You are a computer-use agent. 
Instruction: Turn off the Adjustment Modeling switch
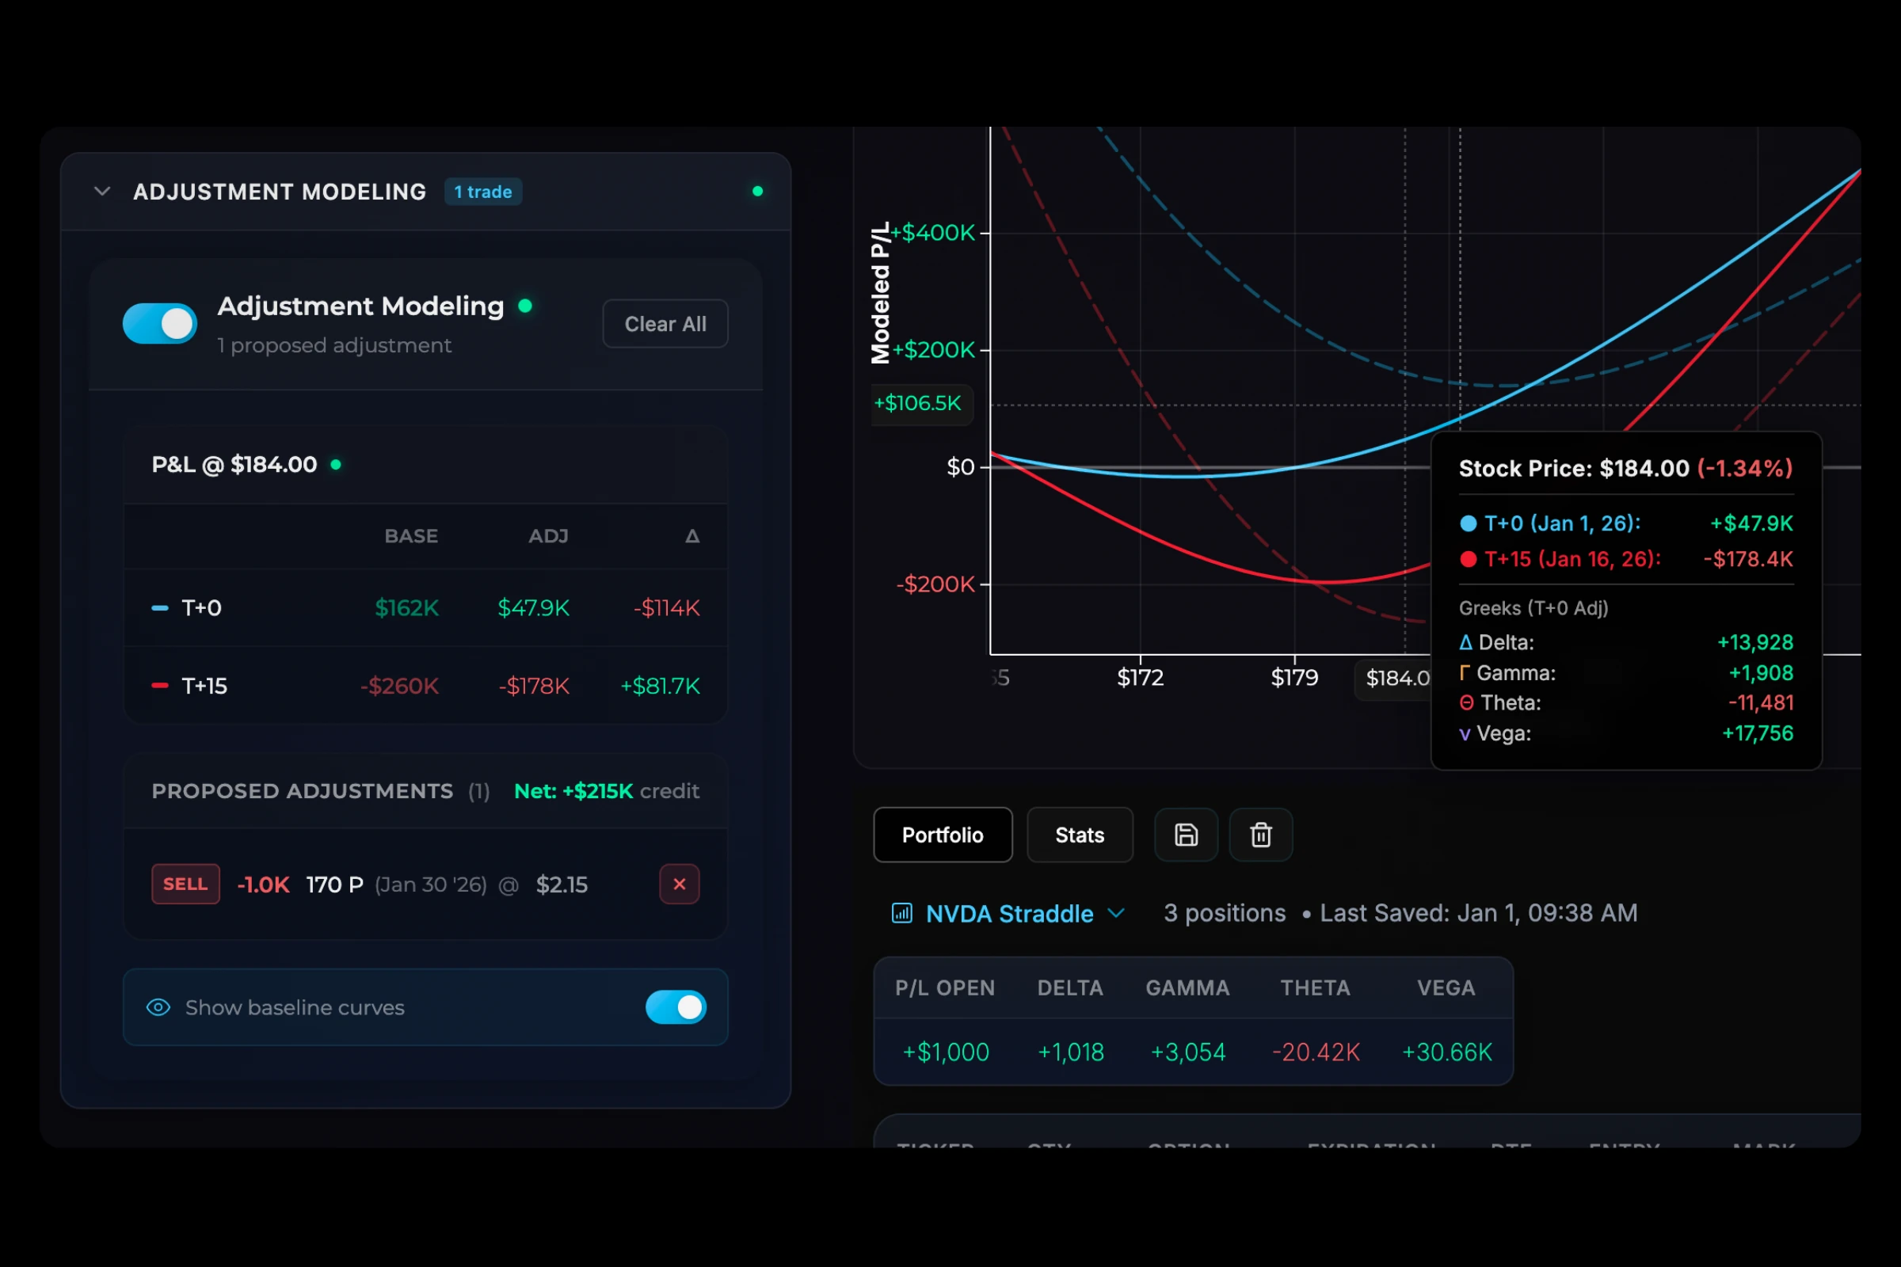point(160,323)
